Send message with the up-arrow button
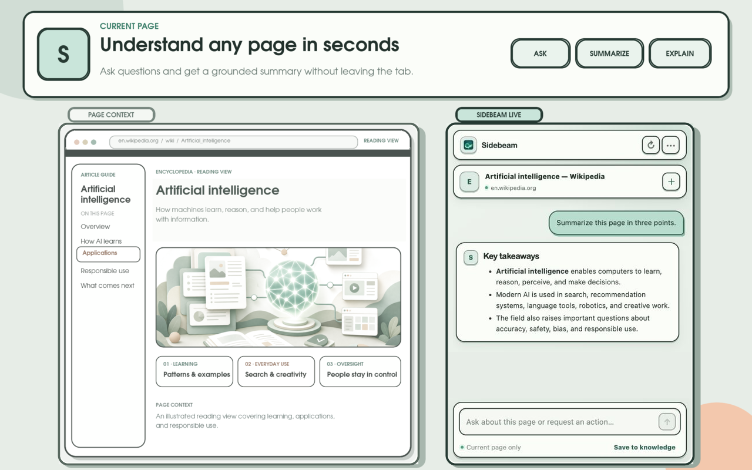 point(667,421)
